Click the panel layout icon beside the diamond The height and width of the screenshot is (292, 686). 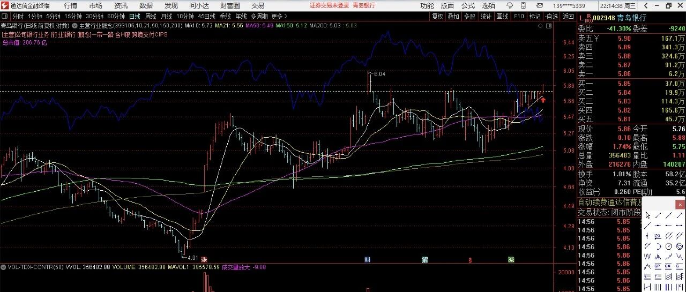click(549, 26)
